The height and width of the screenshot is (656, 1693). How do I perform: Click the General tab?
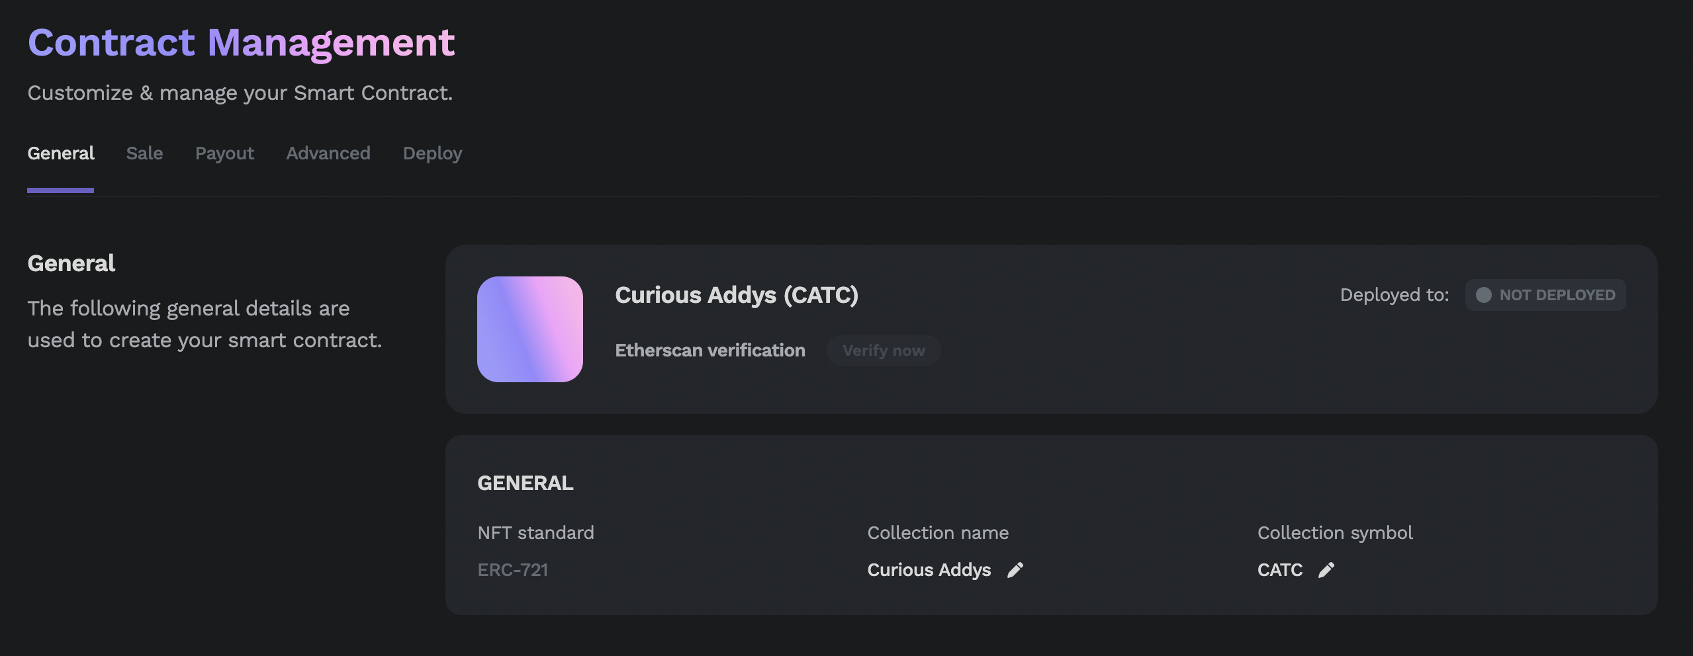(x=61, y=153)
